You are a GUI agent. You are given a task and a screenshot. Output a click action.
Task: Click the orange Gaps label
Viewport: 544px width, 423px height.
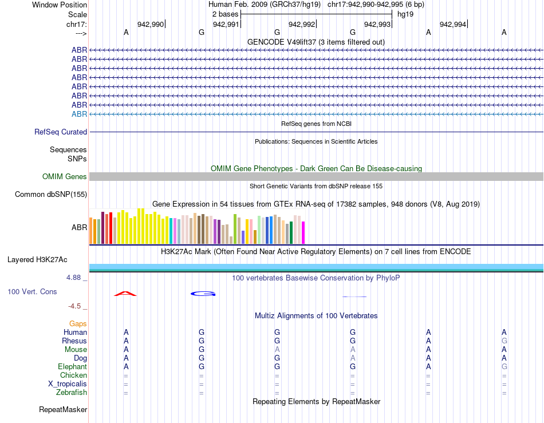click(78, 323)
